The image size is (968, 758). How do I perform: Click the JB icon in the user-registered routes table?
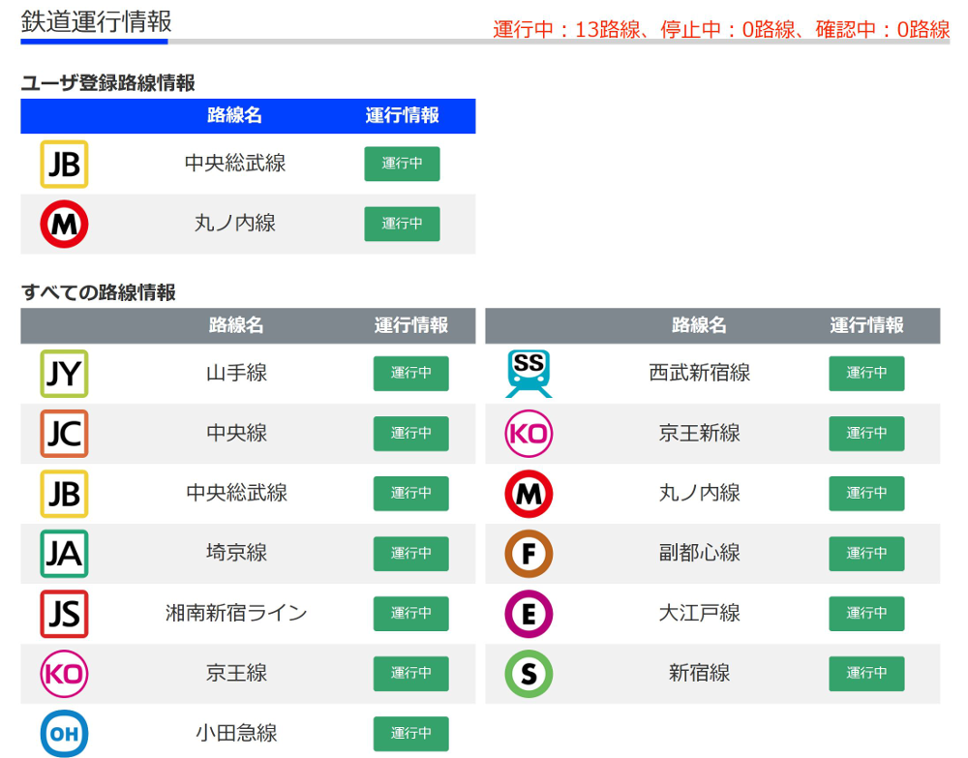click(x=64, y=165)
